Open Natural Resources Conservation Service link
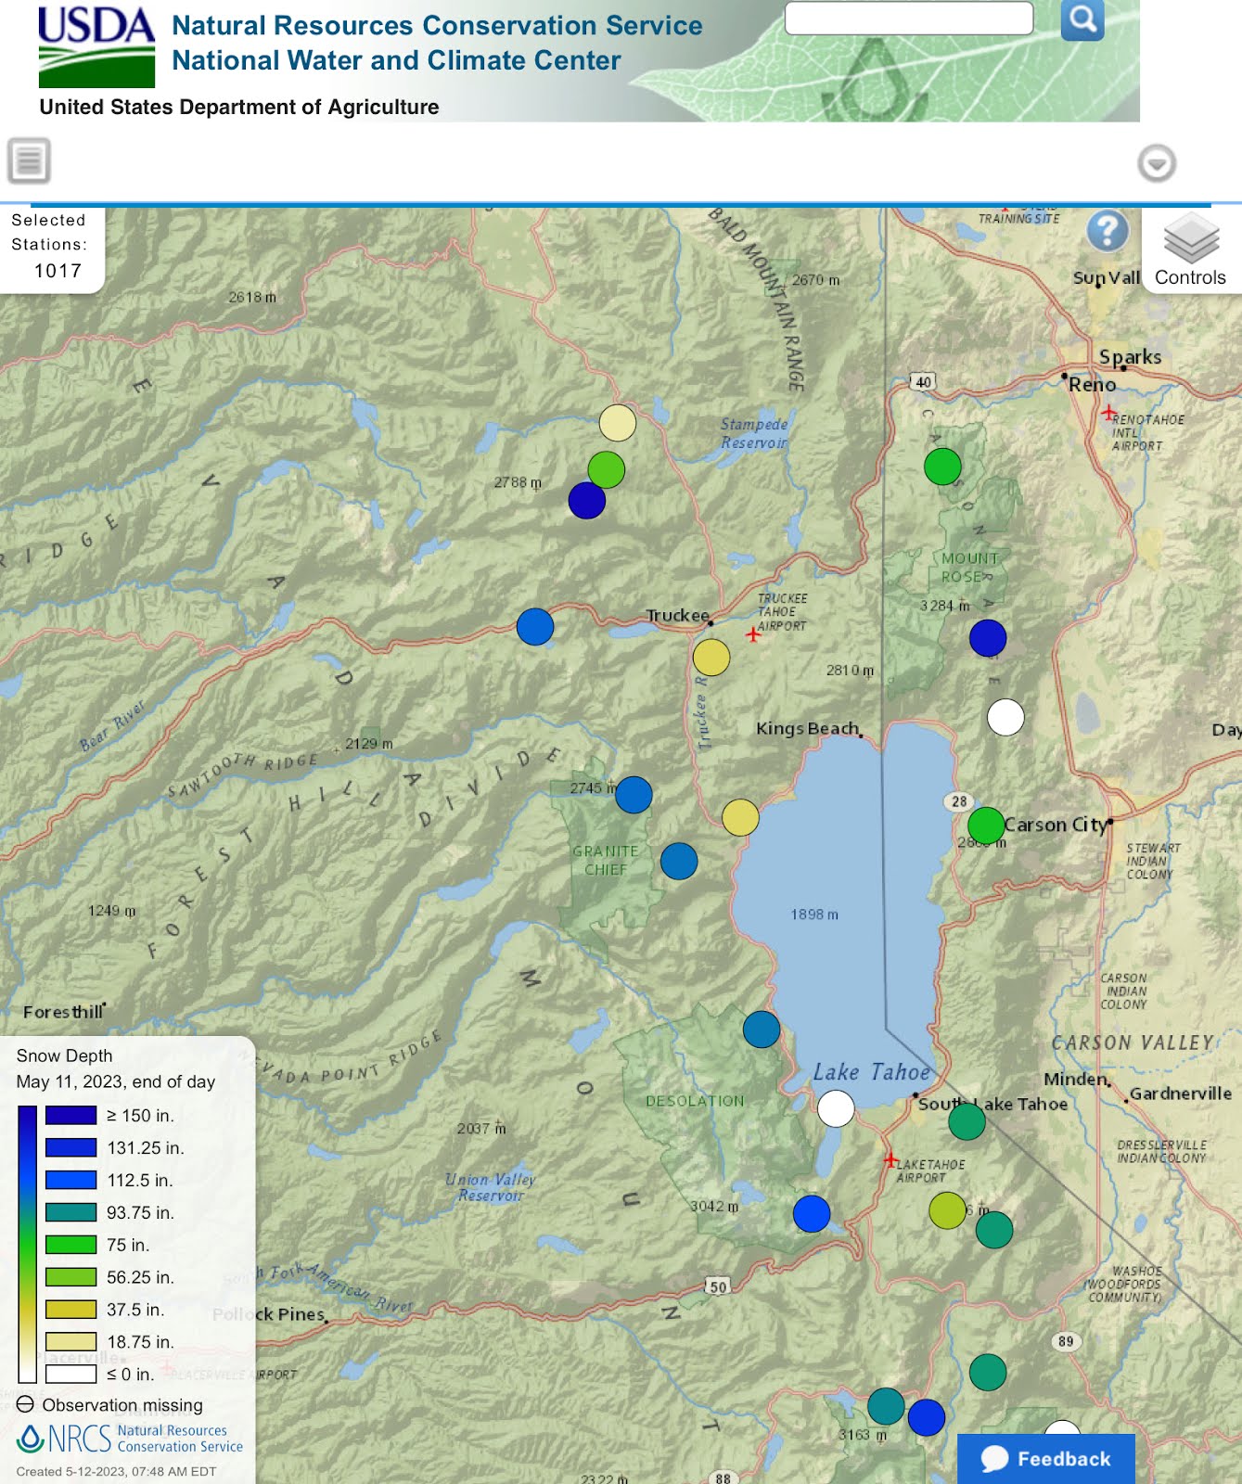The height and width of the screenshot is (1484, 1242). [437, 25]
